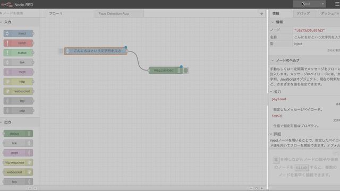Click the topic property name in help
Viewport: 340px width, 191px height.
[x=277, y=116]
